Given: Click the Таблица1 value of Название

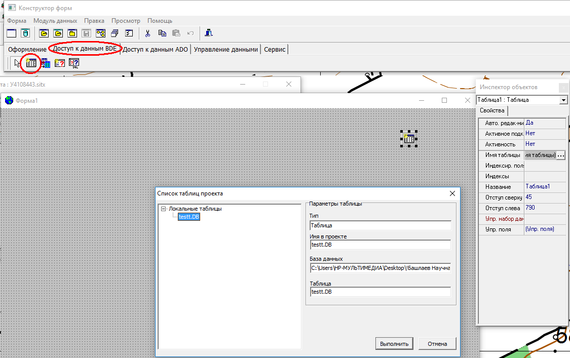Looking at the screenshot, I should [538, 186].
